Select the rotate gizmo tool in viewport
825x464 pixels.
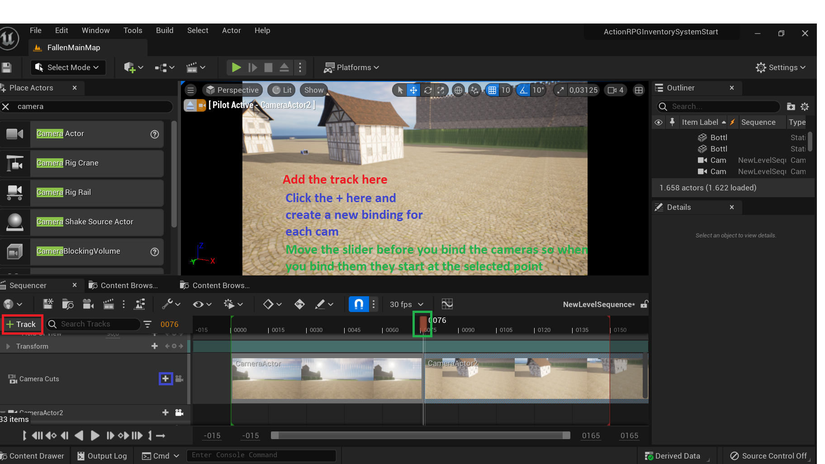click(x=427, y=90)
